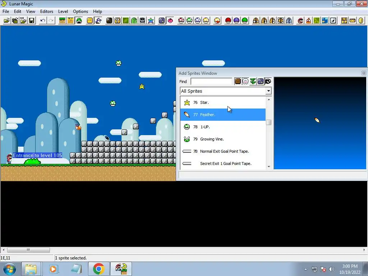Viewport: 368px width, 276px height.
Task: Click the question block toolbar icon
Action: click(118, 20)
